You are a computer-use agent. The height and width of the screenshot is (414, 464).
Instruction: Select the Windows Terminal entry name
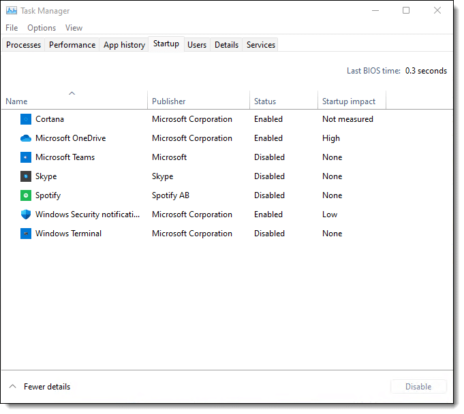click(x=69, y=234)
